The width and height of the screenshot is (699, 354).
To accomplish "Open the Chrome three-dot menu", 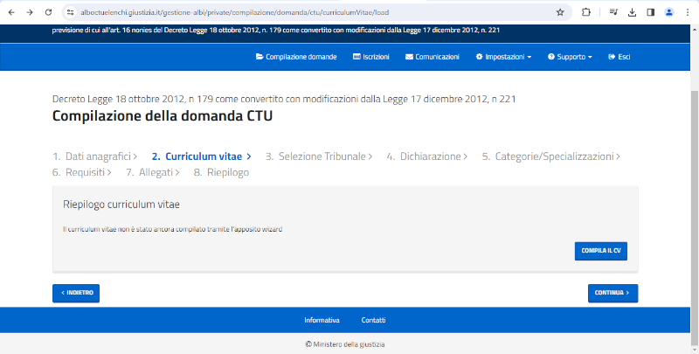I will pos(688,12).
